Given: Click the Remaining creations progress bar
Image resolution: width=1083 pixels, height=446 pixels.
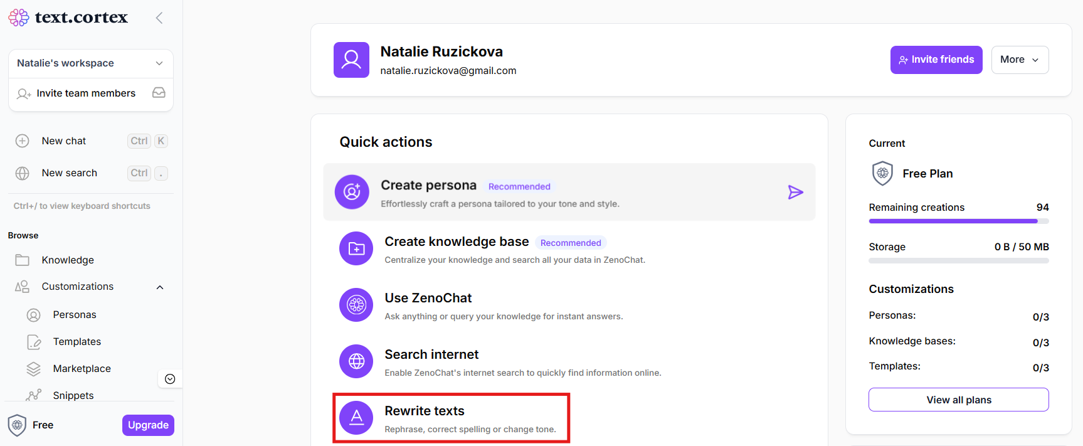Looking at the screenshot, I should coord(959,221).
